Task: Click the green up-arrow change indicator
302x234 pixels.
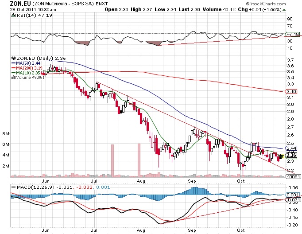Action: (284, 10)
